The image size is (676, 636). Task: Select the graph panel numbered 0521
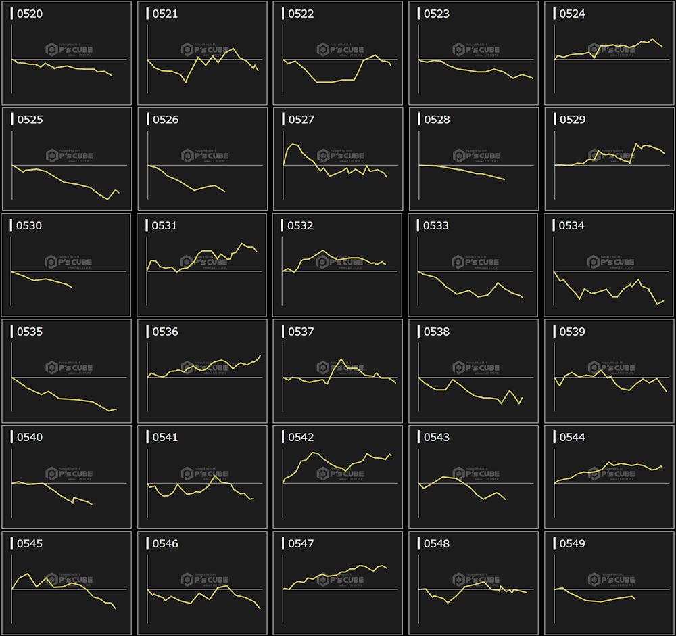click(x=202, y=53)
